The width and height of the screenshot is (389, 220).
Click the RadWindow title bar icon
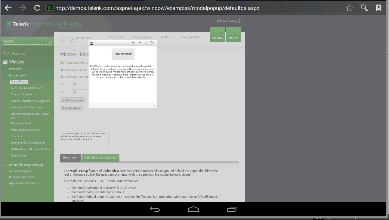coord(92,43)
